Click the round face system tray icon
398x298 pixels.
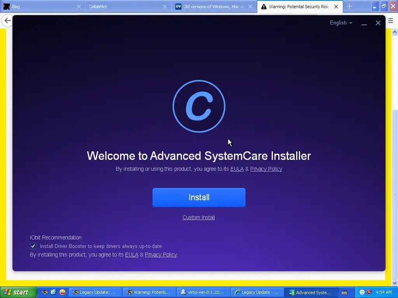pos(362,292)
